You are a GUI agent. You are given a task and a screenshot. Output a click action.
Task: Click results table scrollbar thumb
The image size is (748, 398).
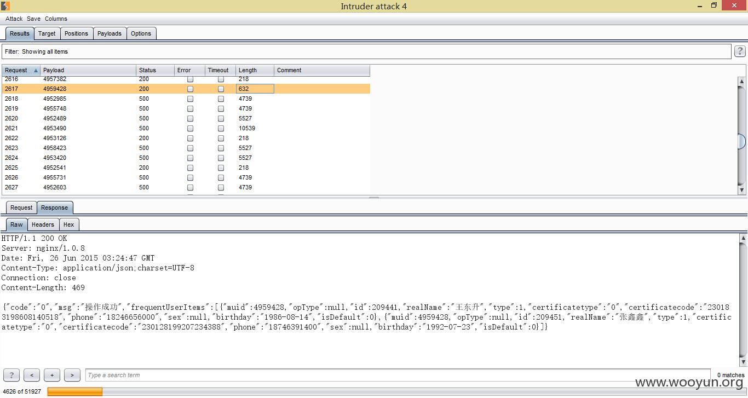742,141
